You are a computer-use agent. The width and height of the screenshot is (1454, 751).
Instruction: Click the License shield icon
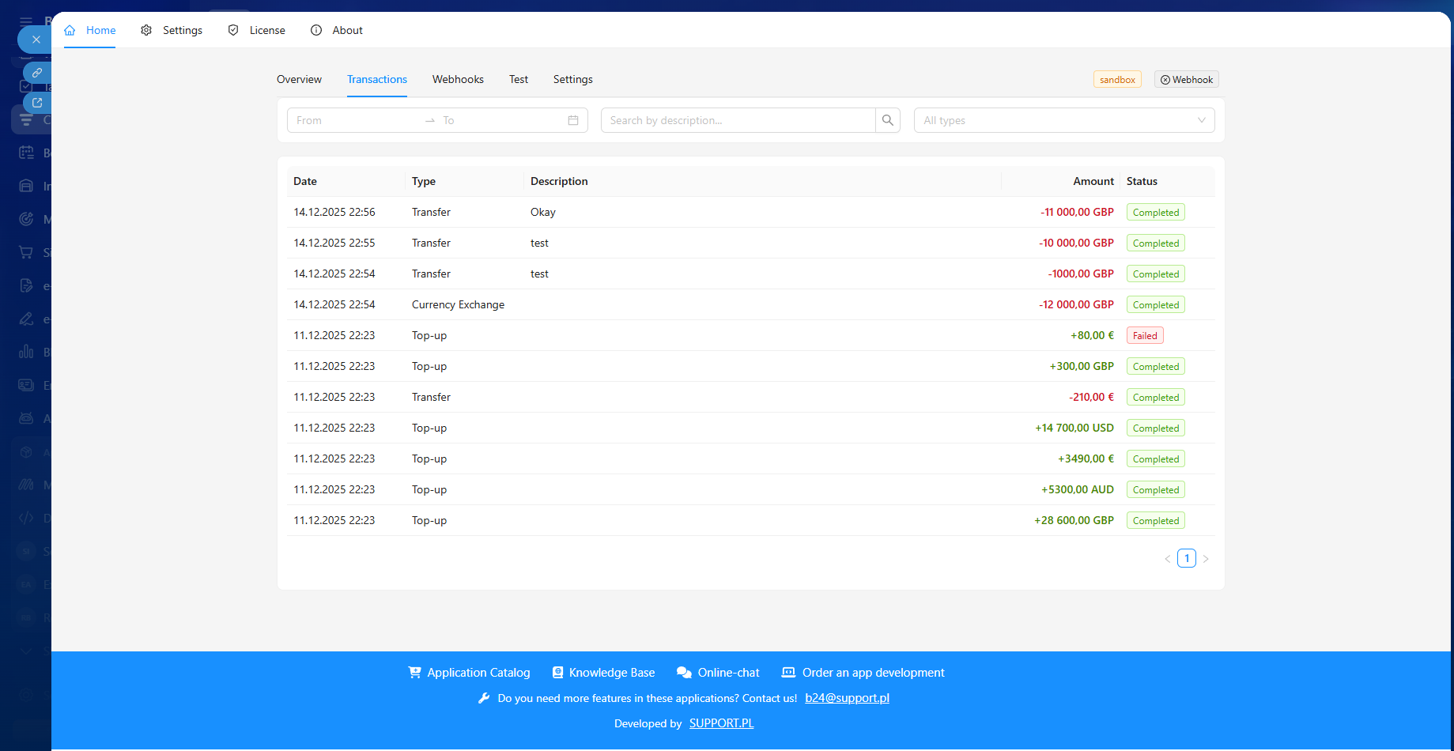(233, 30)
